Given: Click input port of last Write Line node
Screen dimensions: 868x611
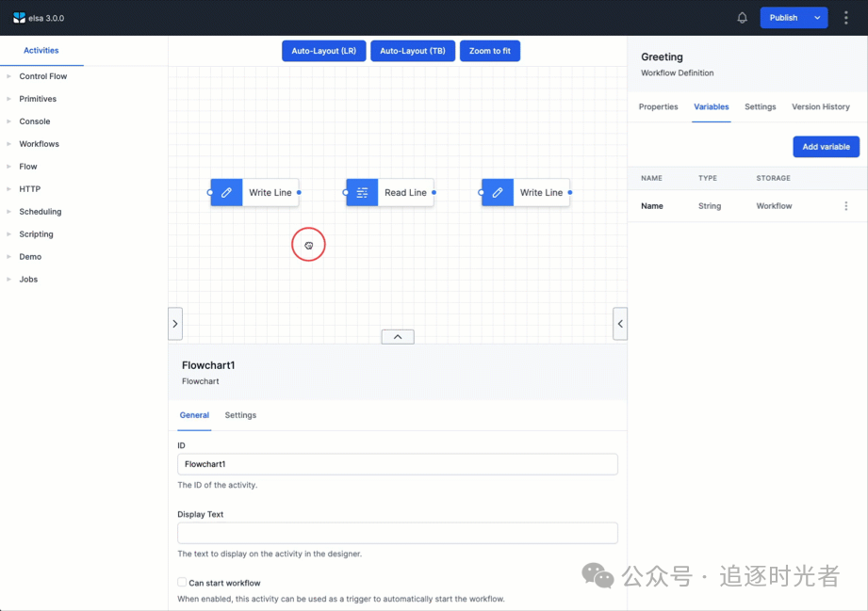Looking at the screenshot, I should [481, 192].
